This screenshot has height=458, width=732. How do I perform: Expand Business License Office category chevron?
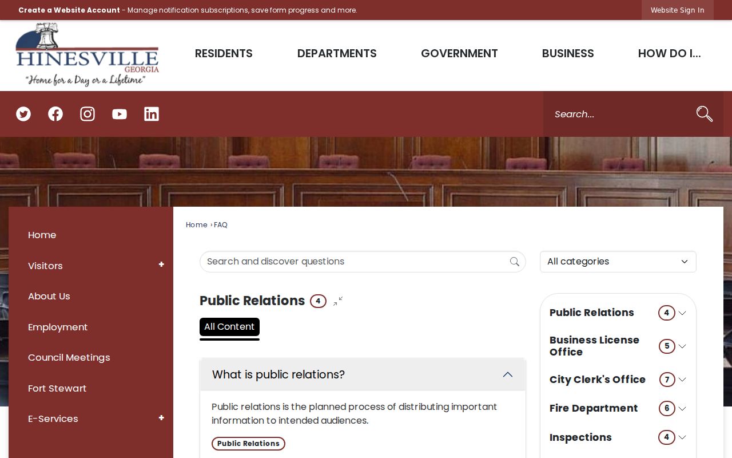click(x=682, y=346)
